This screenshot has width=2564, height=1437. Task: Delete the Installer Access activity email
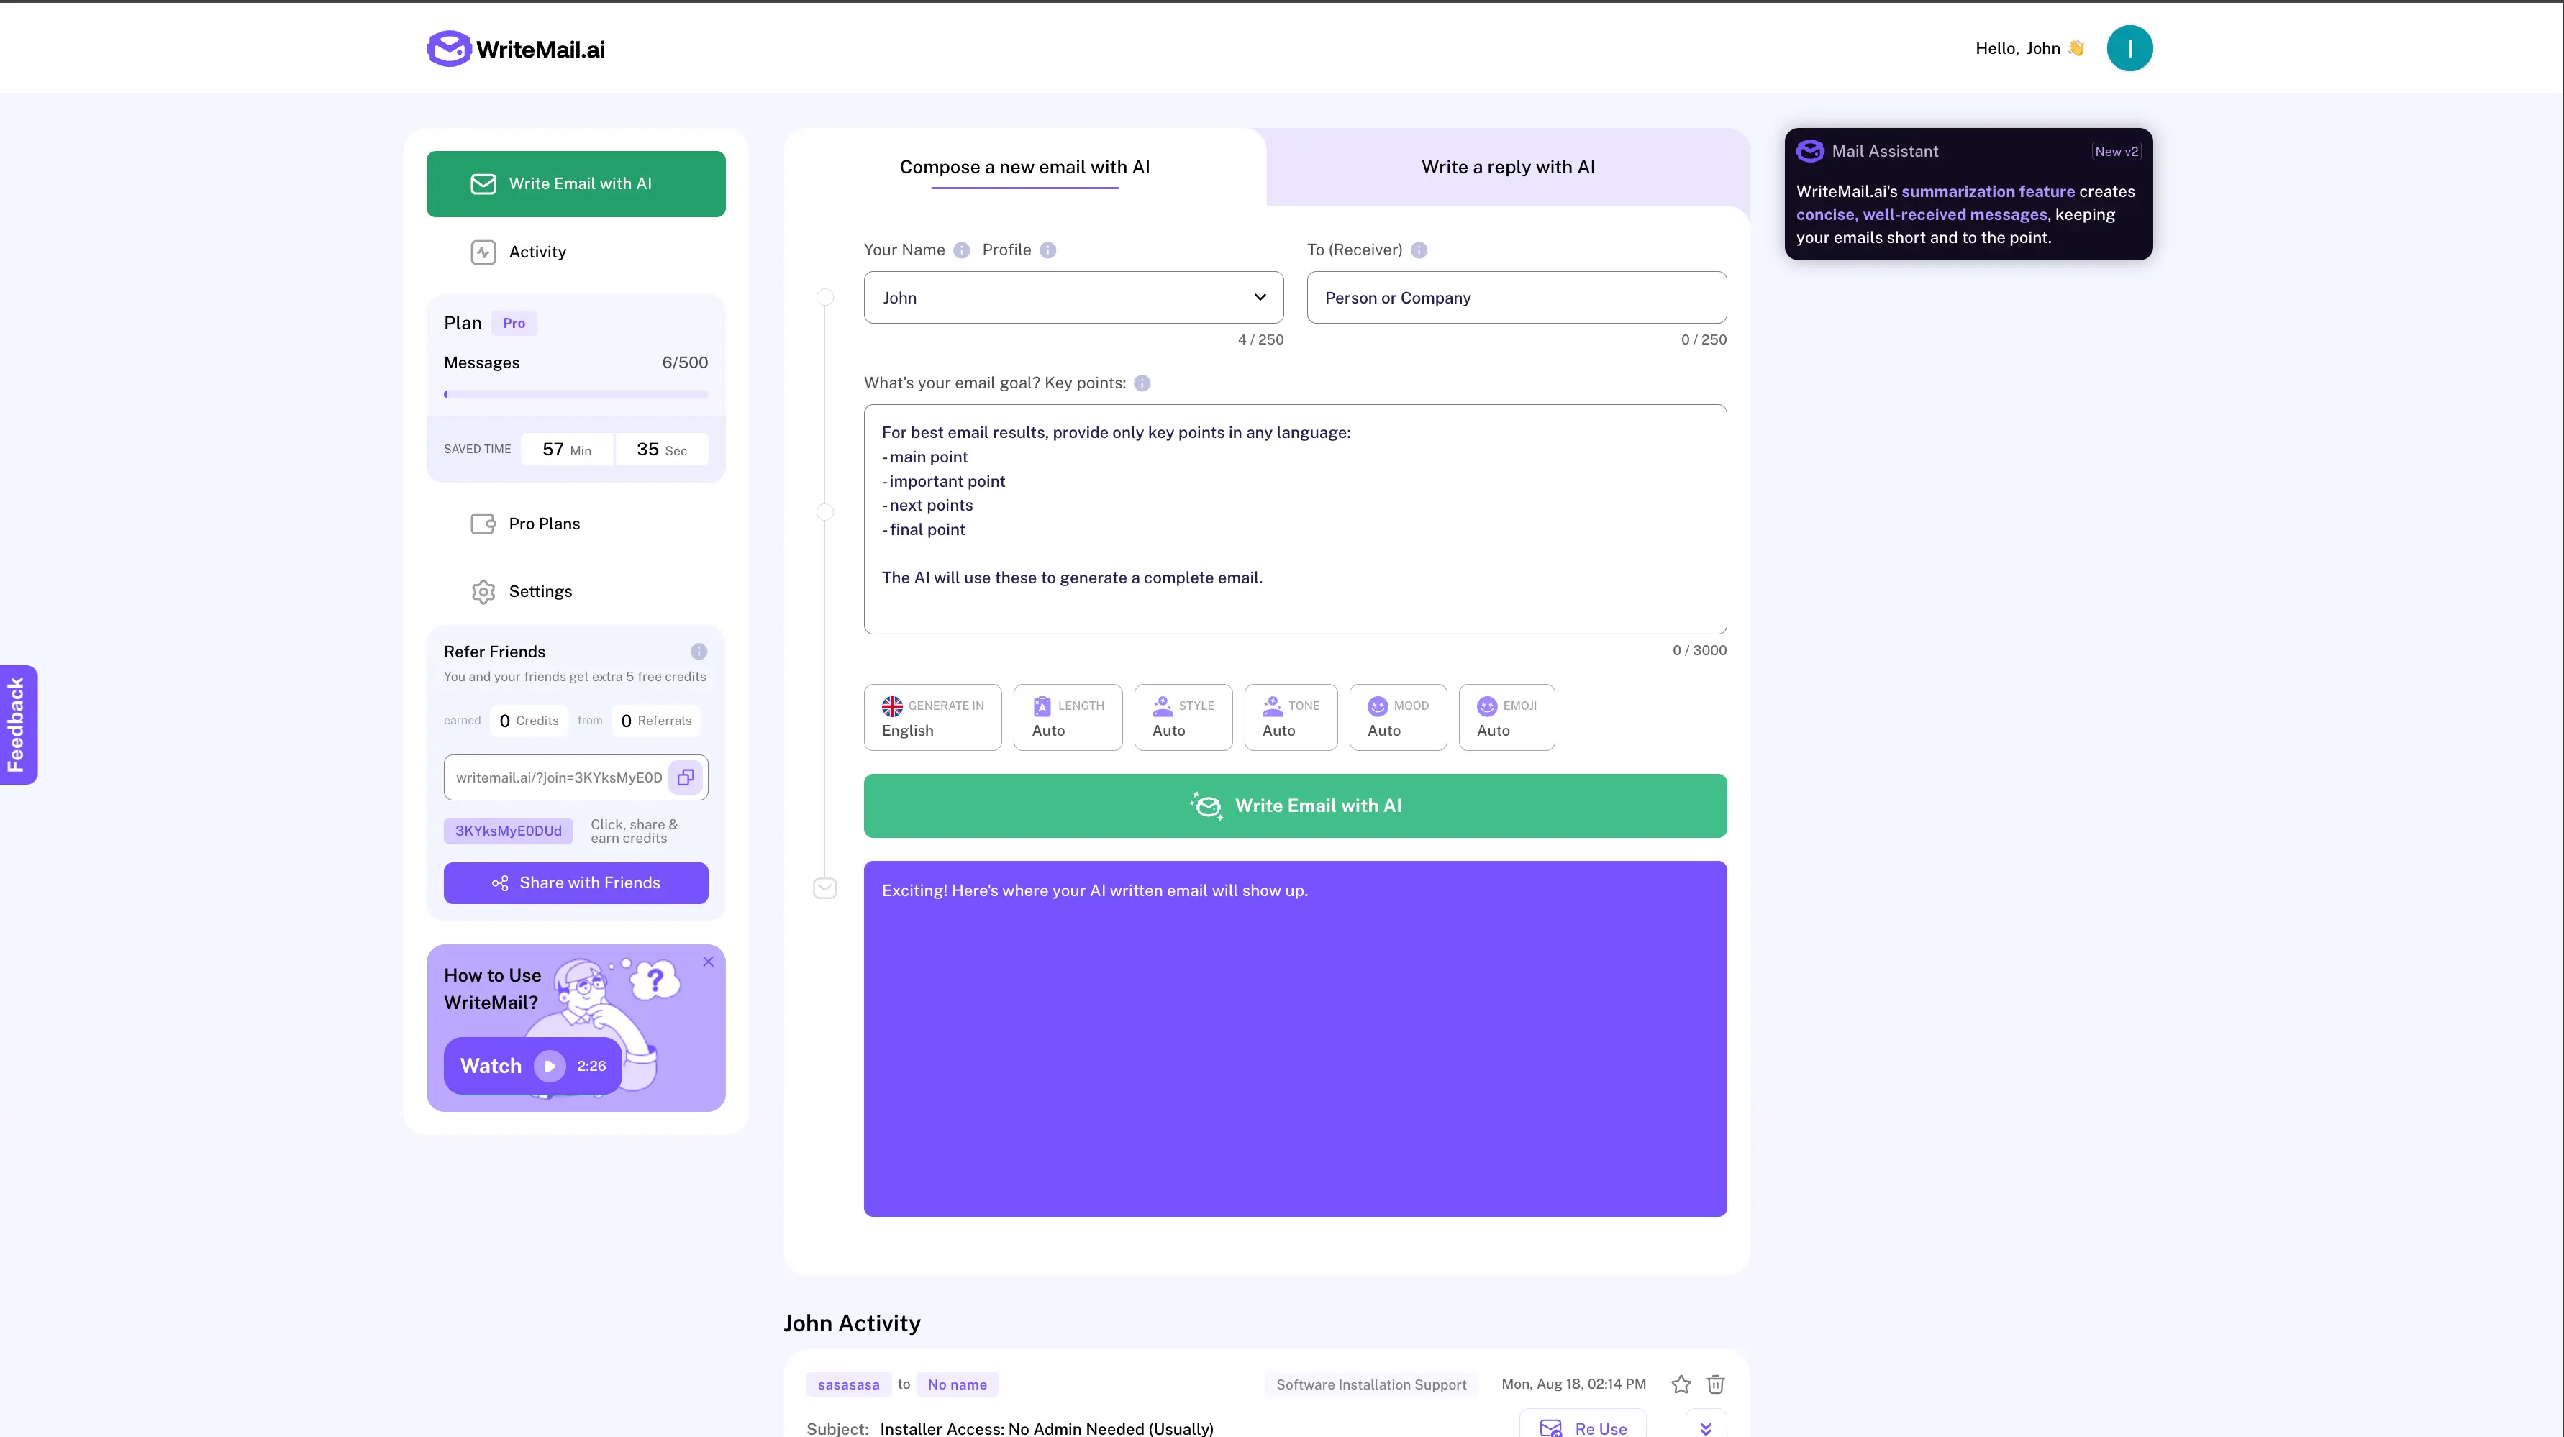1716,1384
